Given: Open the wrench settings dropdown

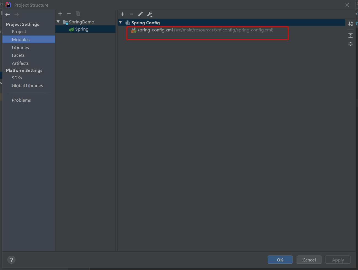Looking at the screenshot, I should 150,14.
